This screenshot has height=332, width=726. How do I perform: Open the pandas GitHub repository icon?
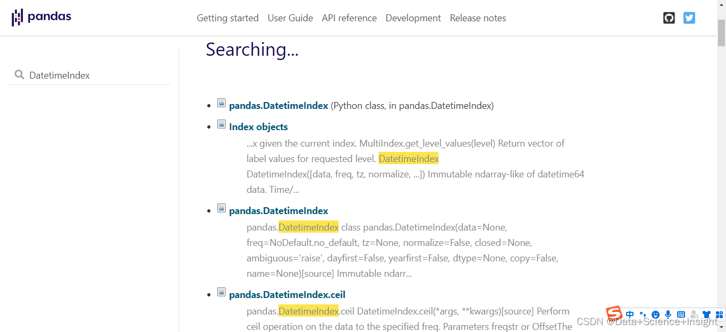point(669,18)
